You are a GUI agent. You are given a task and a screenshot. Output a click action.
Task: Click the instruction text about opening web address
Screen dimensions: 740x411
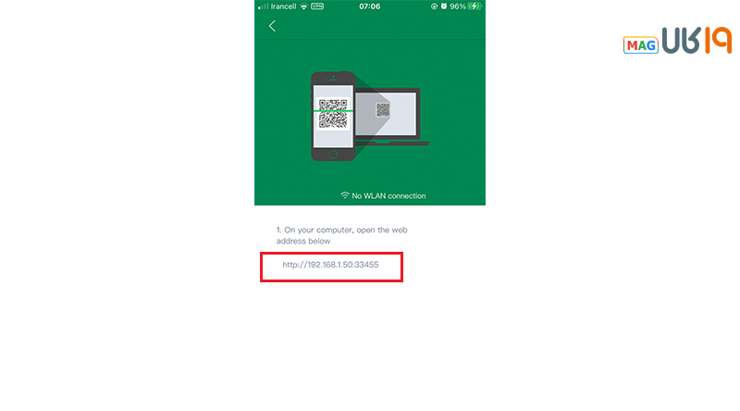pos(341,235)
